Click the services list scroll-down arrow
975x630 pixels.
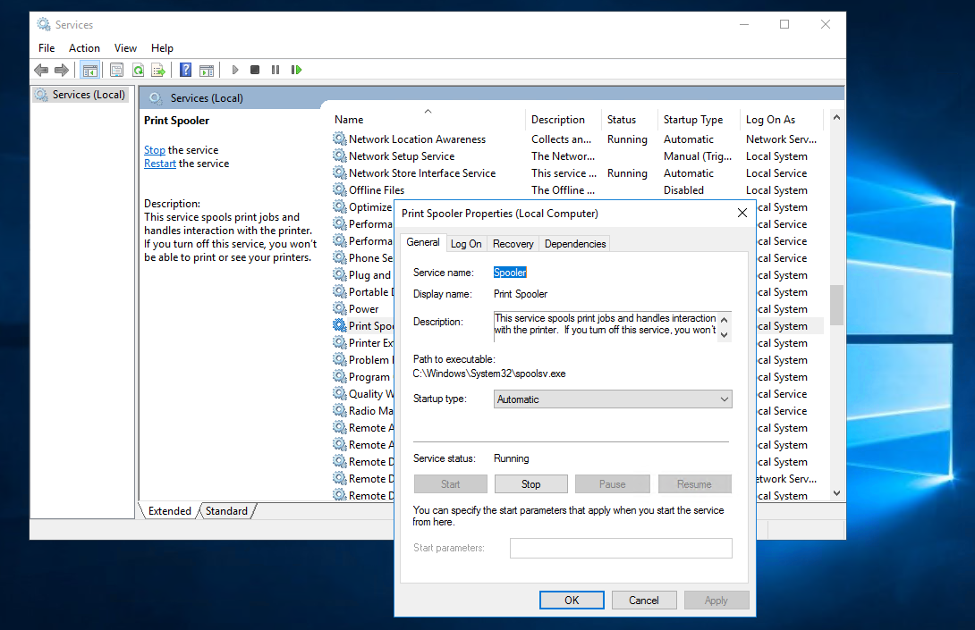(837, 493)
